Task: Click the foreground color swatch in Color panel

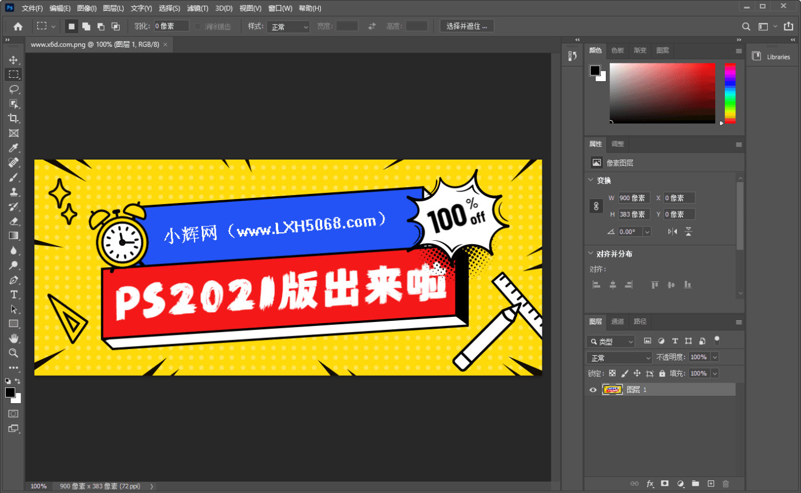Action: [x=595, y=70]
